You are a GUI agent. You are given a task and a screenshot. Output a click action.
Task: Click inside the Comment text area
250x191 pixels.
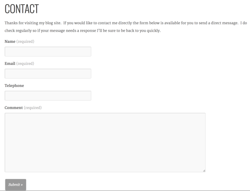[x=105, y=142]
